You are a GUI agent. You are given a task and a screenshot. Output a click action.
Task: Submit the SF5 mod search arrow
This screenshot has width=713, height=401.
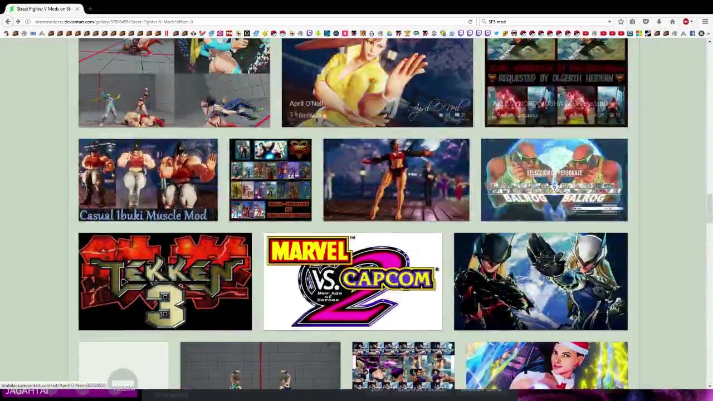point(609,22)
